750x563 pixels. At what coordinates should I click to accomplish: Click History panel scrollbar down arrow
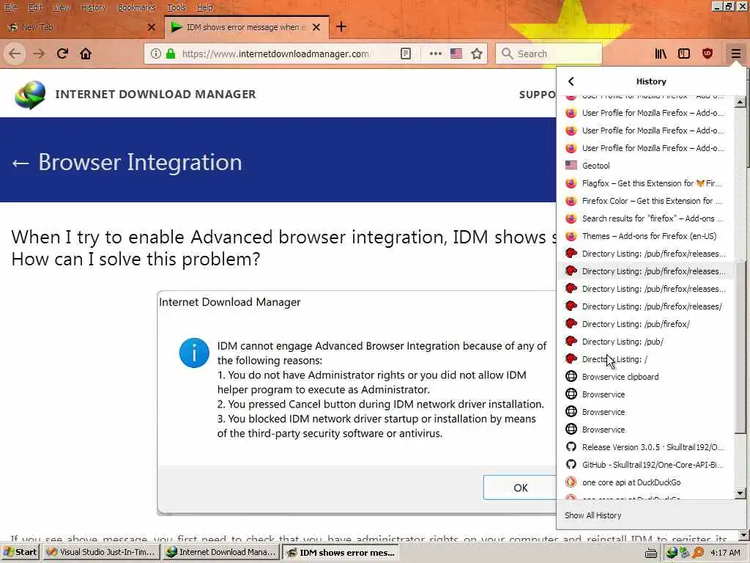(740, 493)
